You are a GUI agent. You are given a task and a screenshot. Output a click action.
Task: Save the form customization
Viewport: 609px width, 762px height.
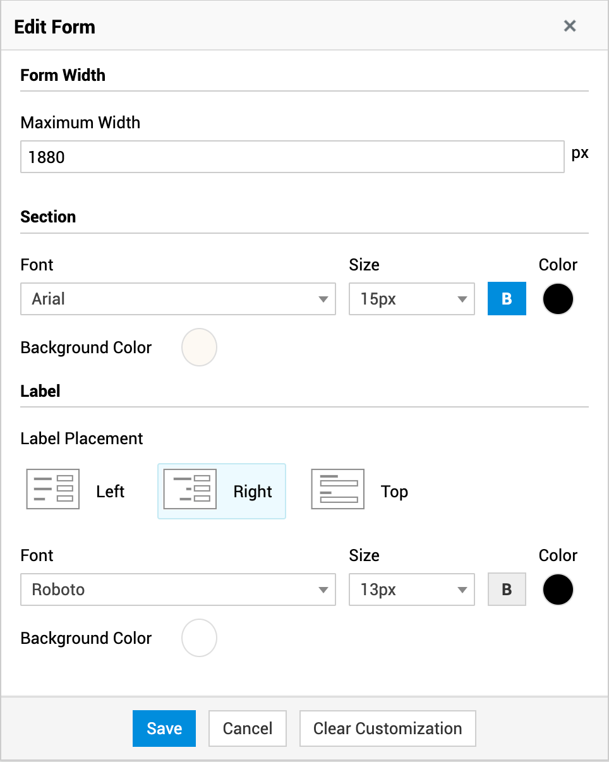coord(164,729)
